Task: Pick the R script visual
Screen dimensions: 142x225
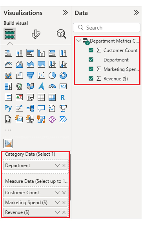Action: tap(63, 97)
